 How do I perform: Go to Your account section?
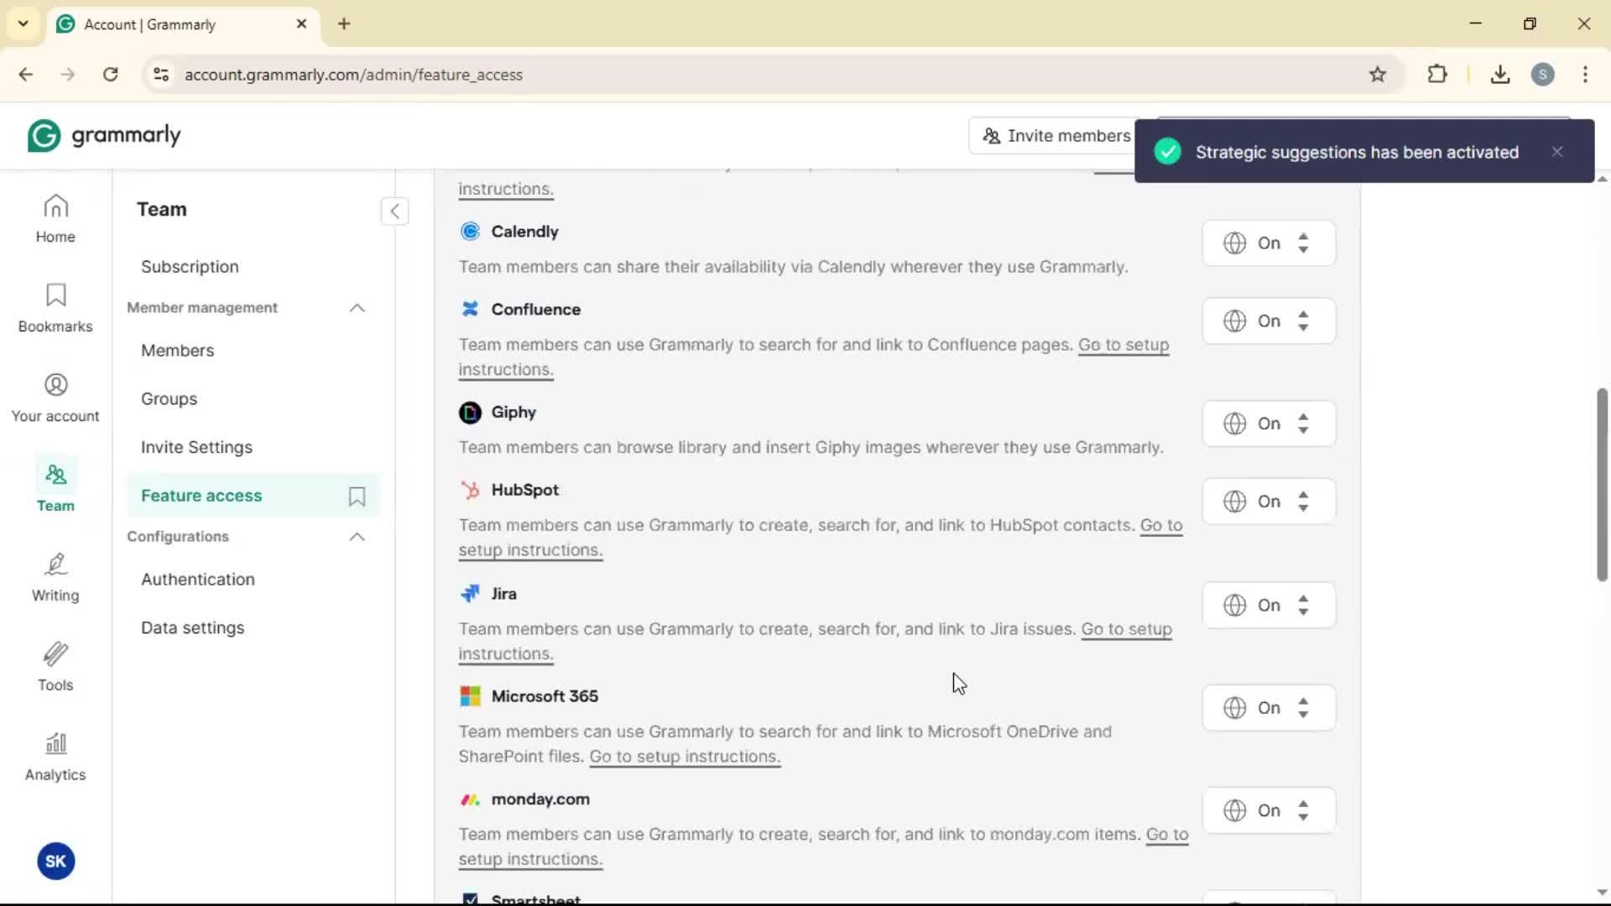pos(55,398)
